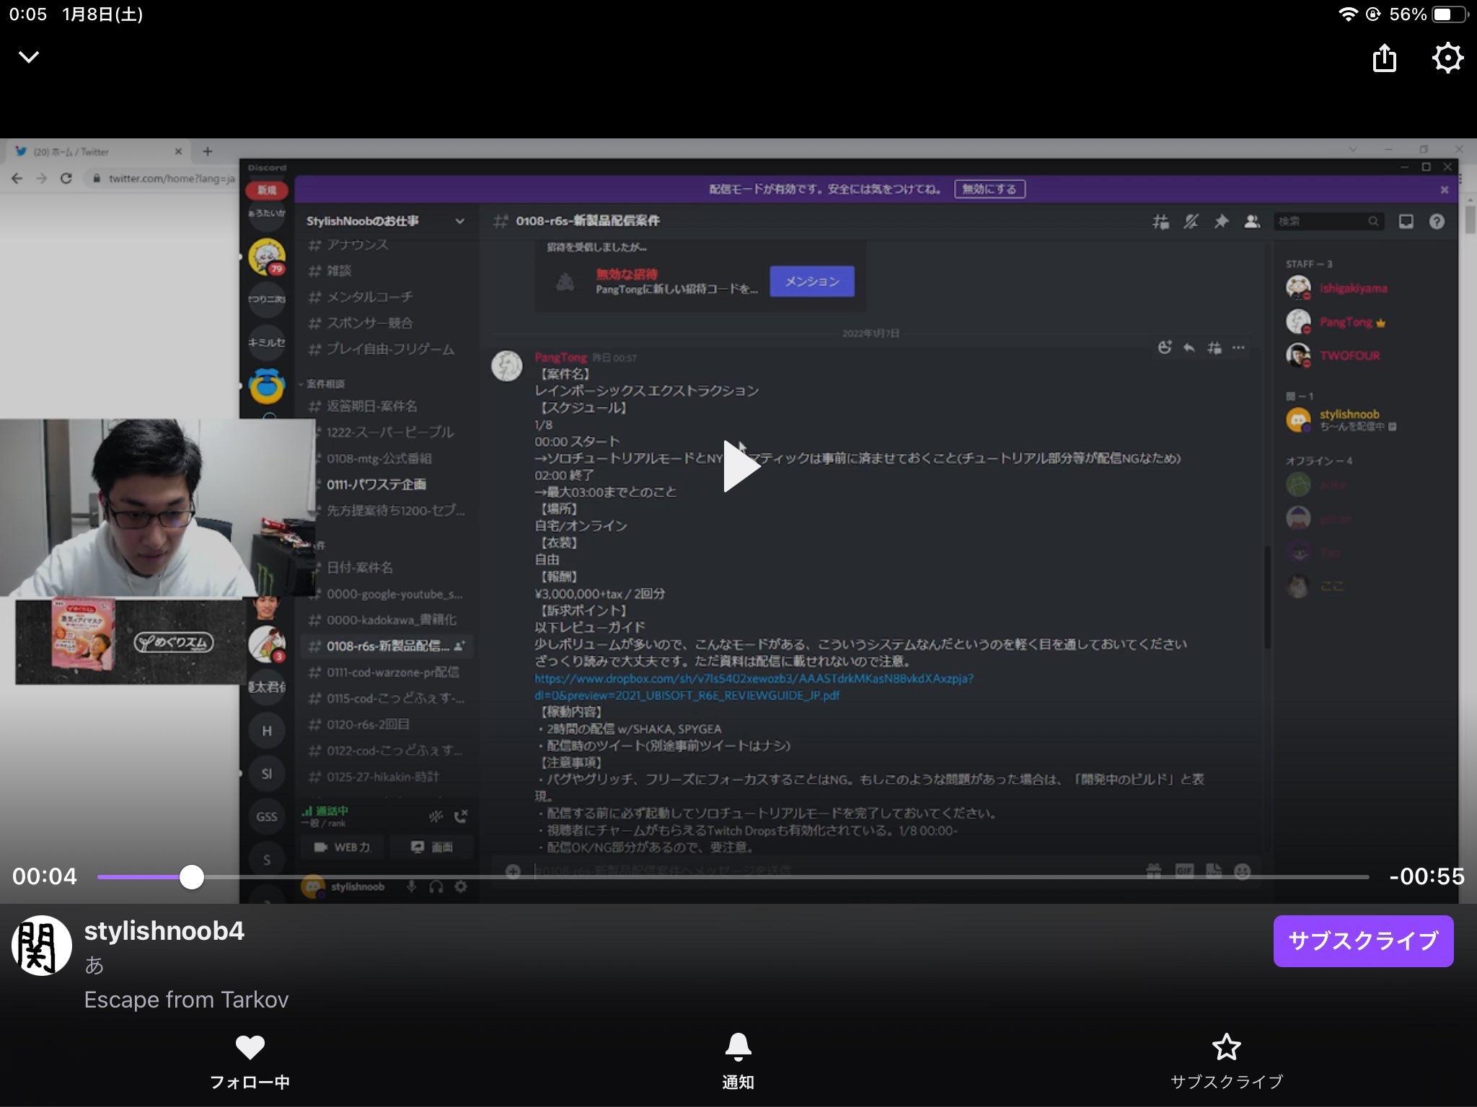Tap the purple サブスクライブ button
The height and width of the screenshot is (1107, 1477).
(1362, 941)
